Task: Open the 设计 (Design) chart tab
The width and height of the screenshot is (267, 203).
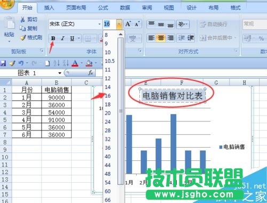Action: tap(192, 7)
